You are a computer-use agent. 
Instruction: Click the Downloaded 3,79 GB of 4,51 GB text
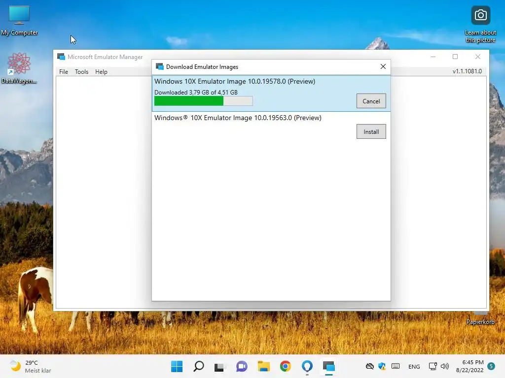(x=196, y=92)
